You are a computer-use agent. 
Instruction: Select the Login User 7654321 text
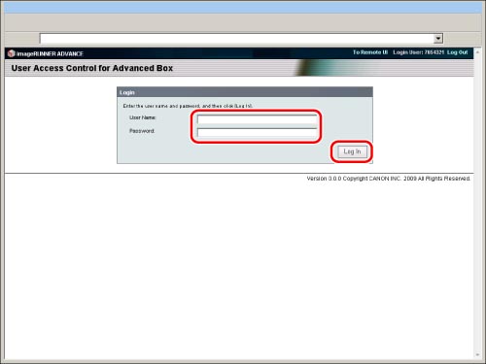pos(418,52)
